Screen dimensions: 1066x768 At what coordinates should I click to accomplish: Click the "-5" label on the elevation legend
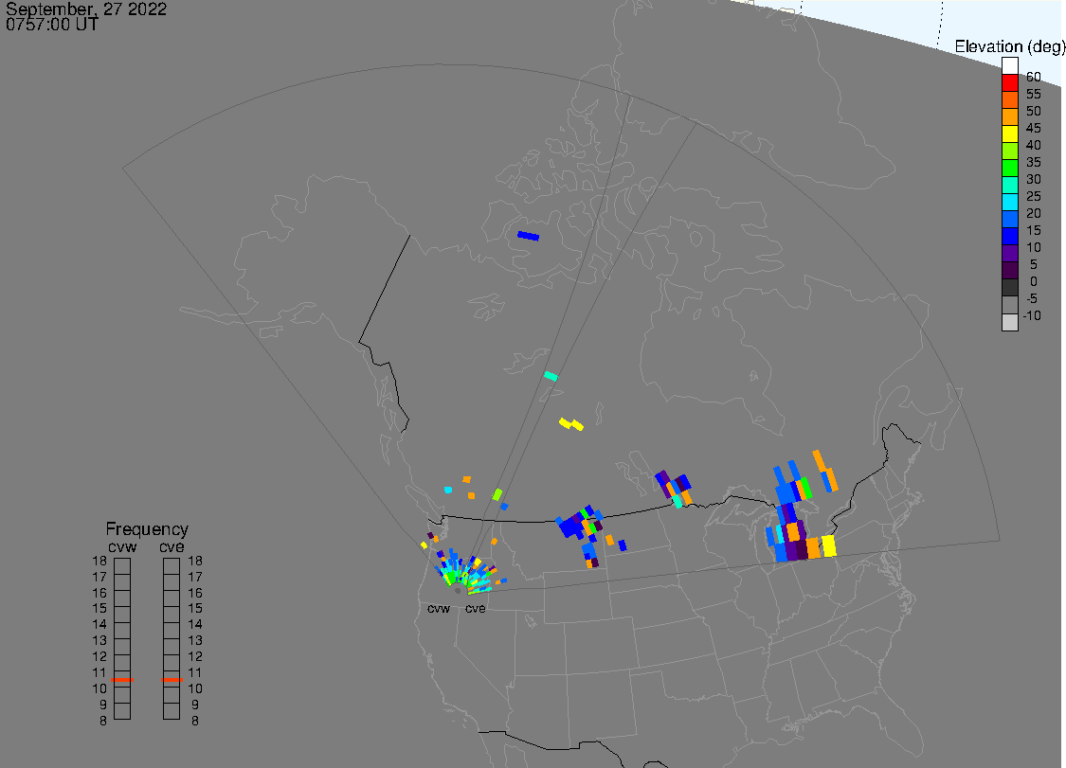coord(1032,298)
